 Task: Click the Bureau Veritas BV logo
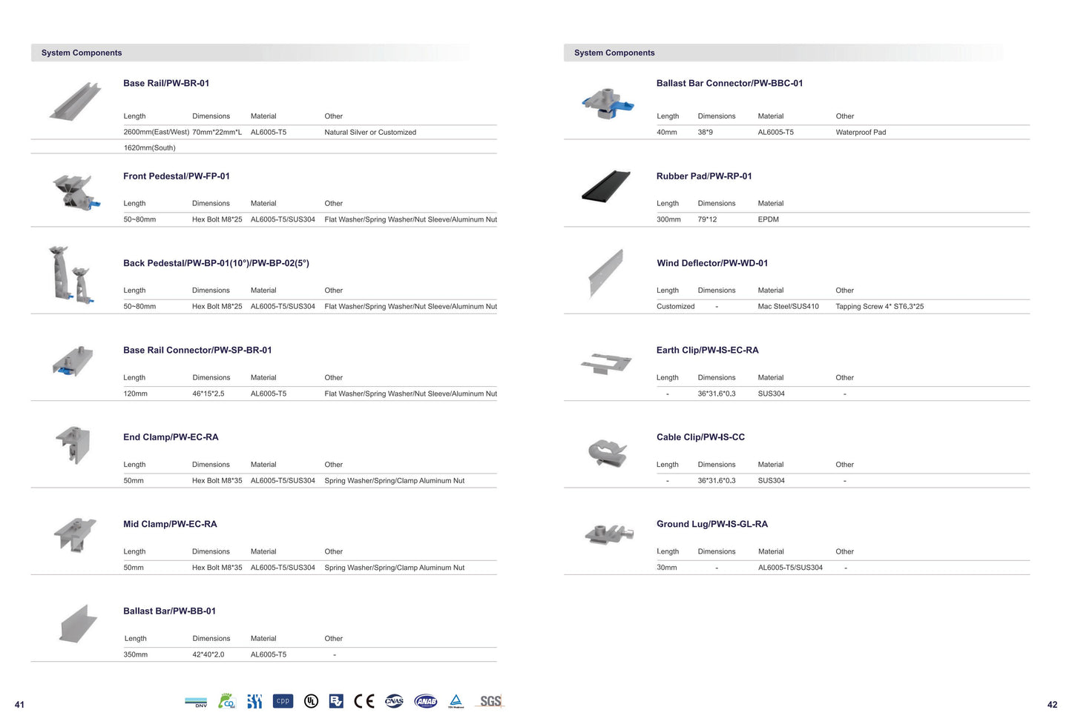pos(336,701)
